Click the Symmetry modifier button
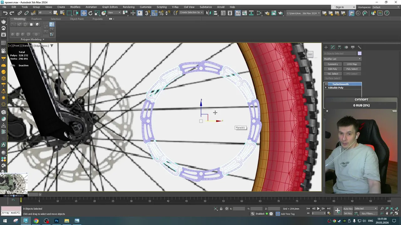Screen dimensions: 401x225 point(333,64)
